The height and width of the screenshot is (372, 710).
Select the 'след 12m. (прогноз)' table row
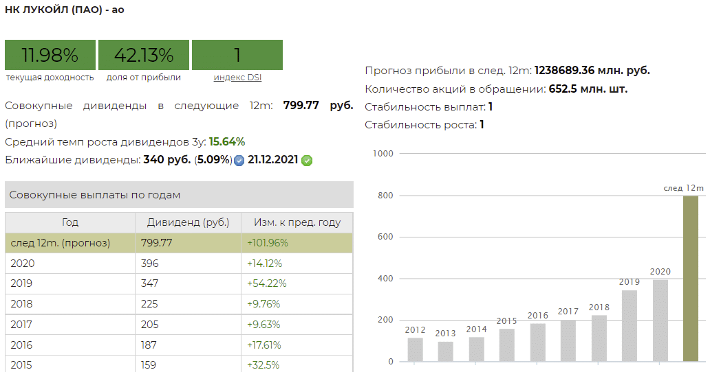[x=179, y=243]
